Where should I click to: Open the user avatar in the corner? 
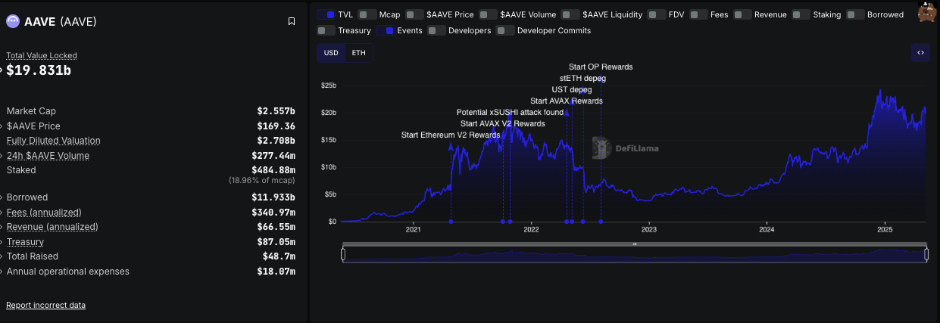coord(927,12)
